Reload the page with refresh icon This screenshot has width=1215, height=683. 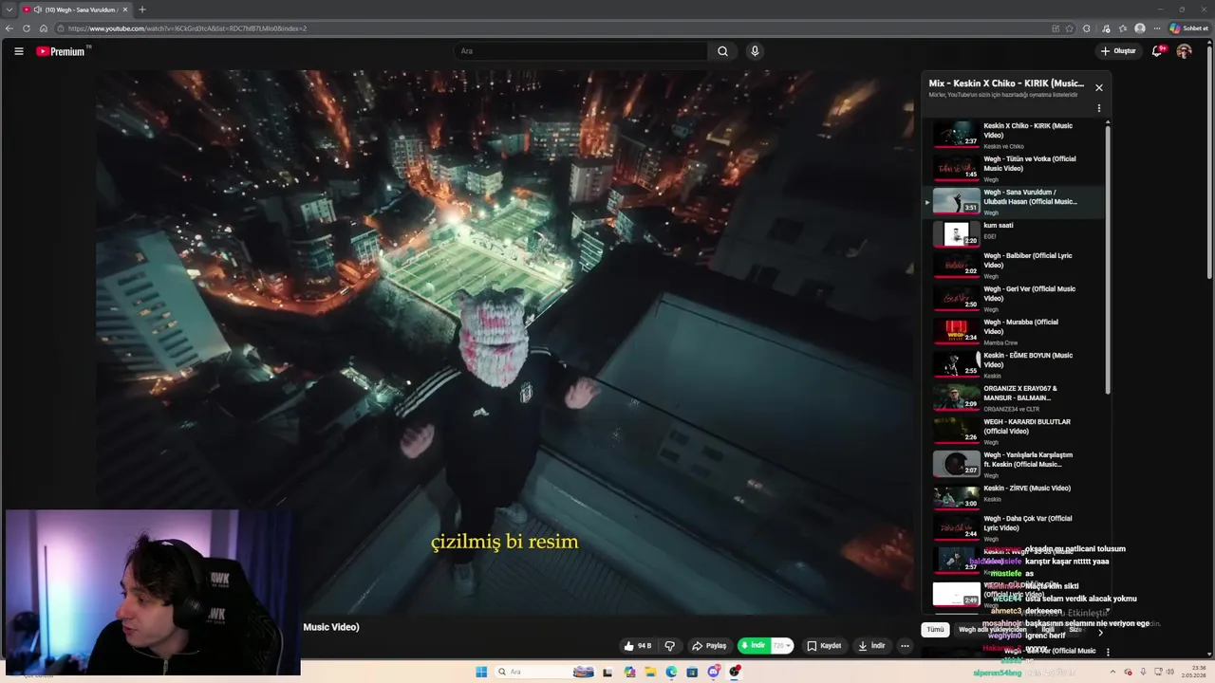tap(27, 28)
